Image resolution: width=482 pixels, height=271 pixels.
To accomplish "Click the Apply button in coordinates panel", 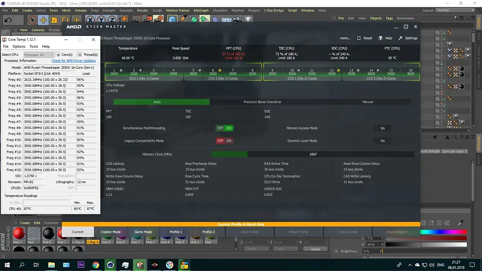I will (315, 249).
